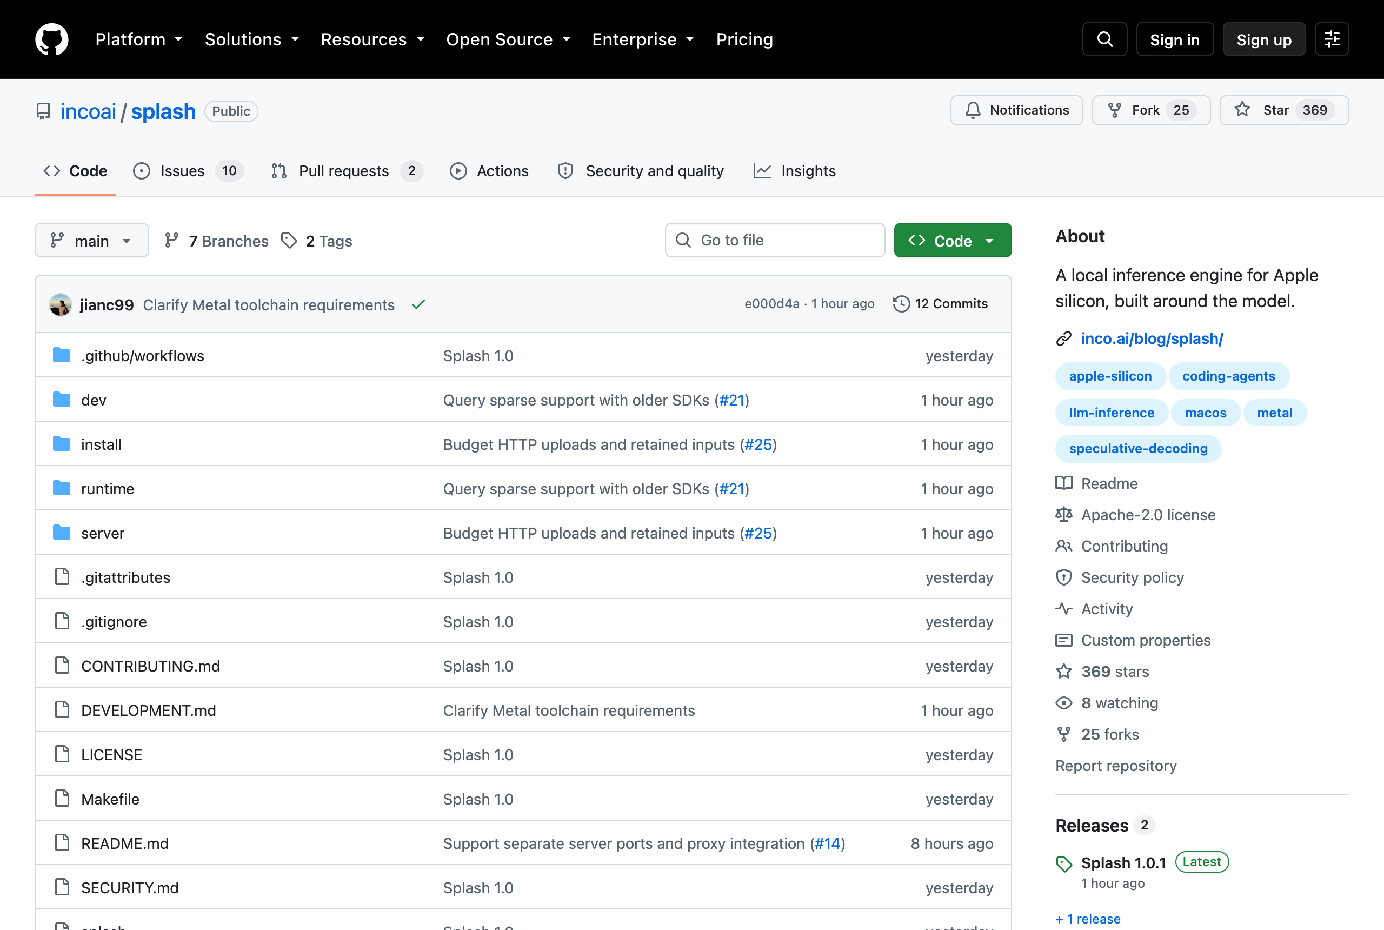
Task: View the 2 Tags list
Action: point(317,241)
